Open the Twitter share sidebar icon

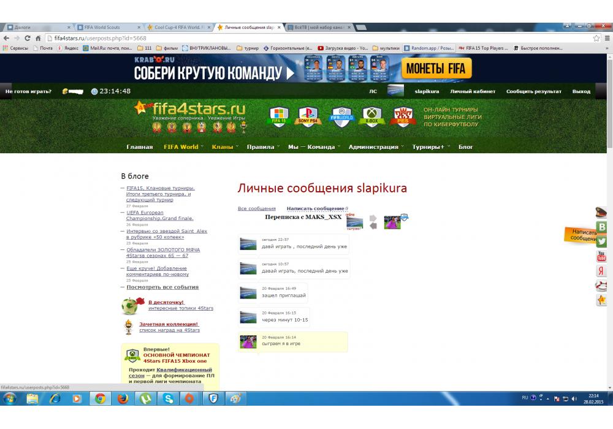(x=601, y=241)
